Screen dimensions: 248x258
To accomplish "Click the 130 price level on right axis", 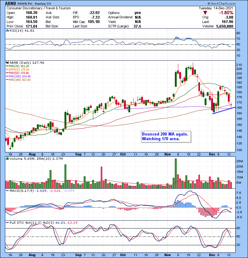I will point(239,150).
